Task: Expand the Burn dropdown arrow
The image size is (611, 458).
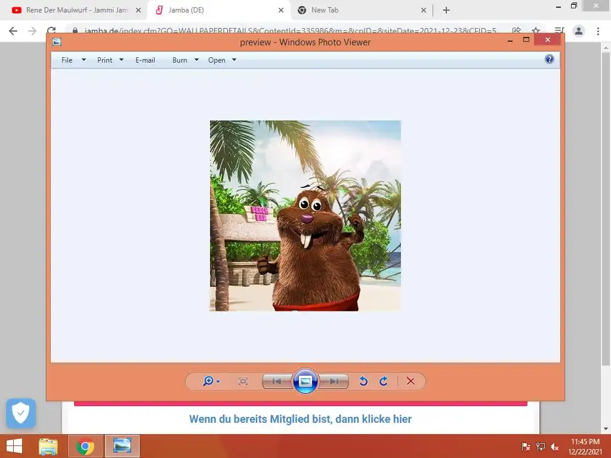Action: pos(196,60)
